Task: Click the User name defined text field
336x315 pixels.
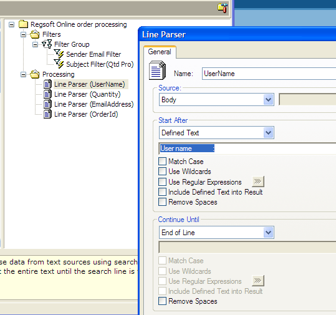Action: (247, 148)
